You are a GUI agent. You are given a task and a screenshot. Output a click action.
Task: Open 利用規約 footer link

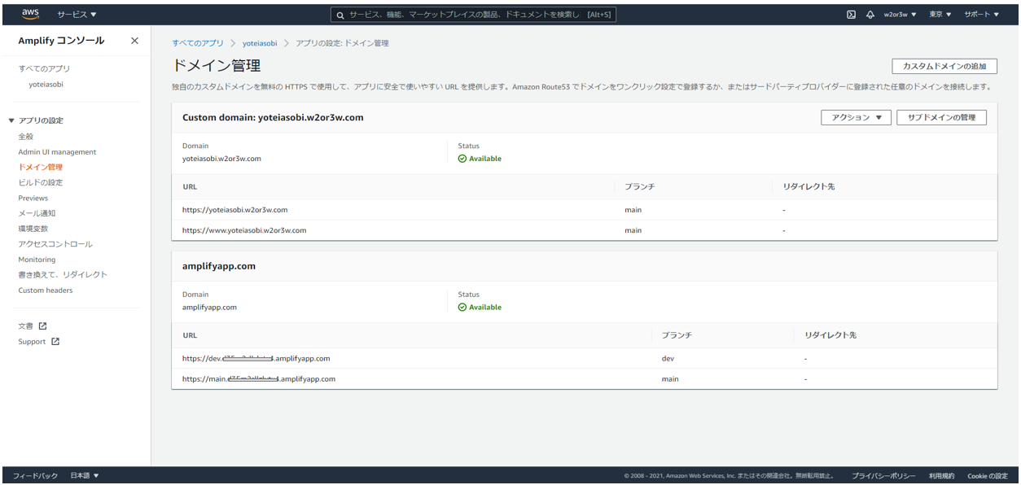pos(941,476)
